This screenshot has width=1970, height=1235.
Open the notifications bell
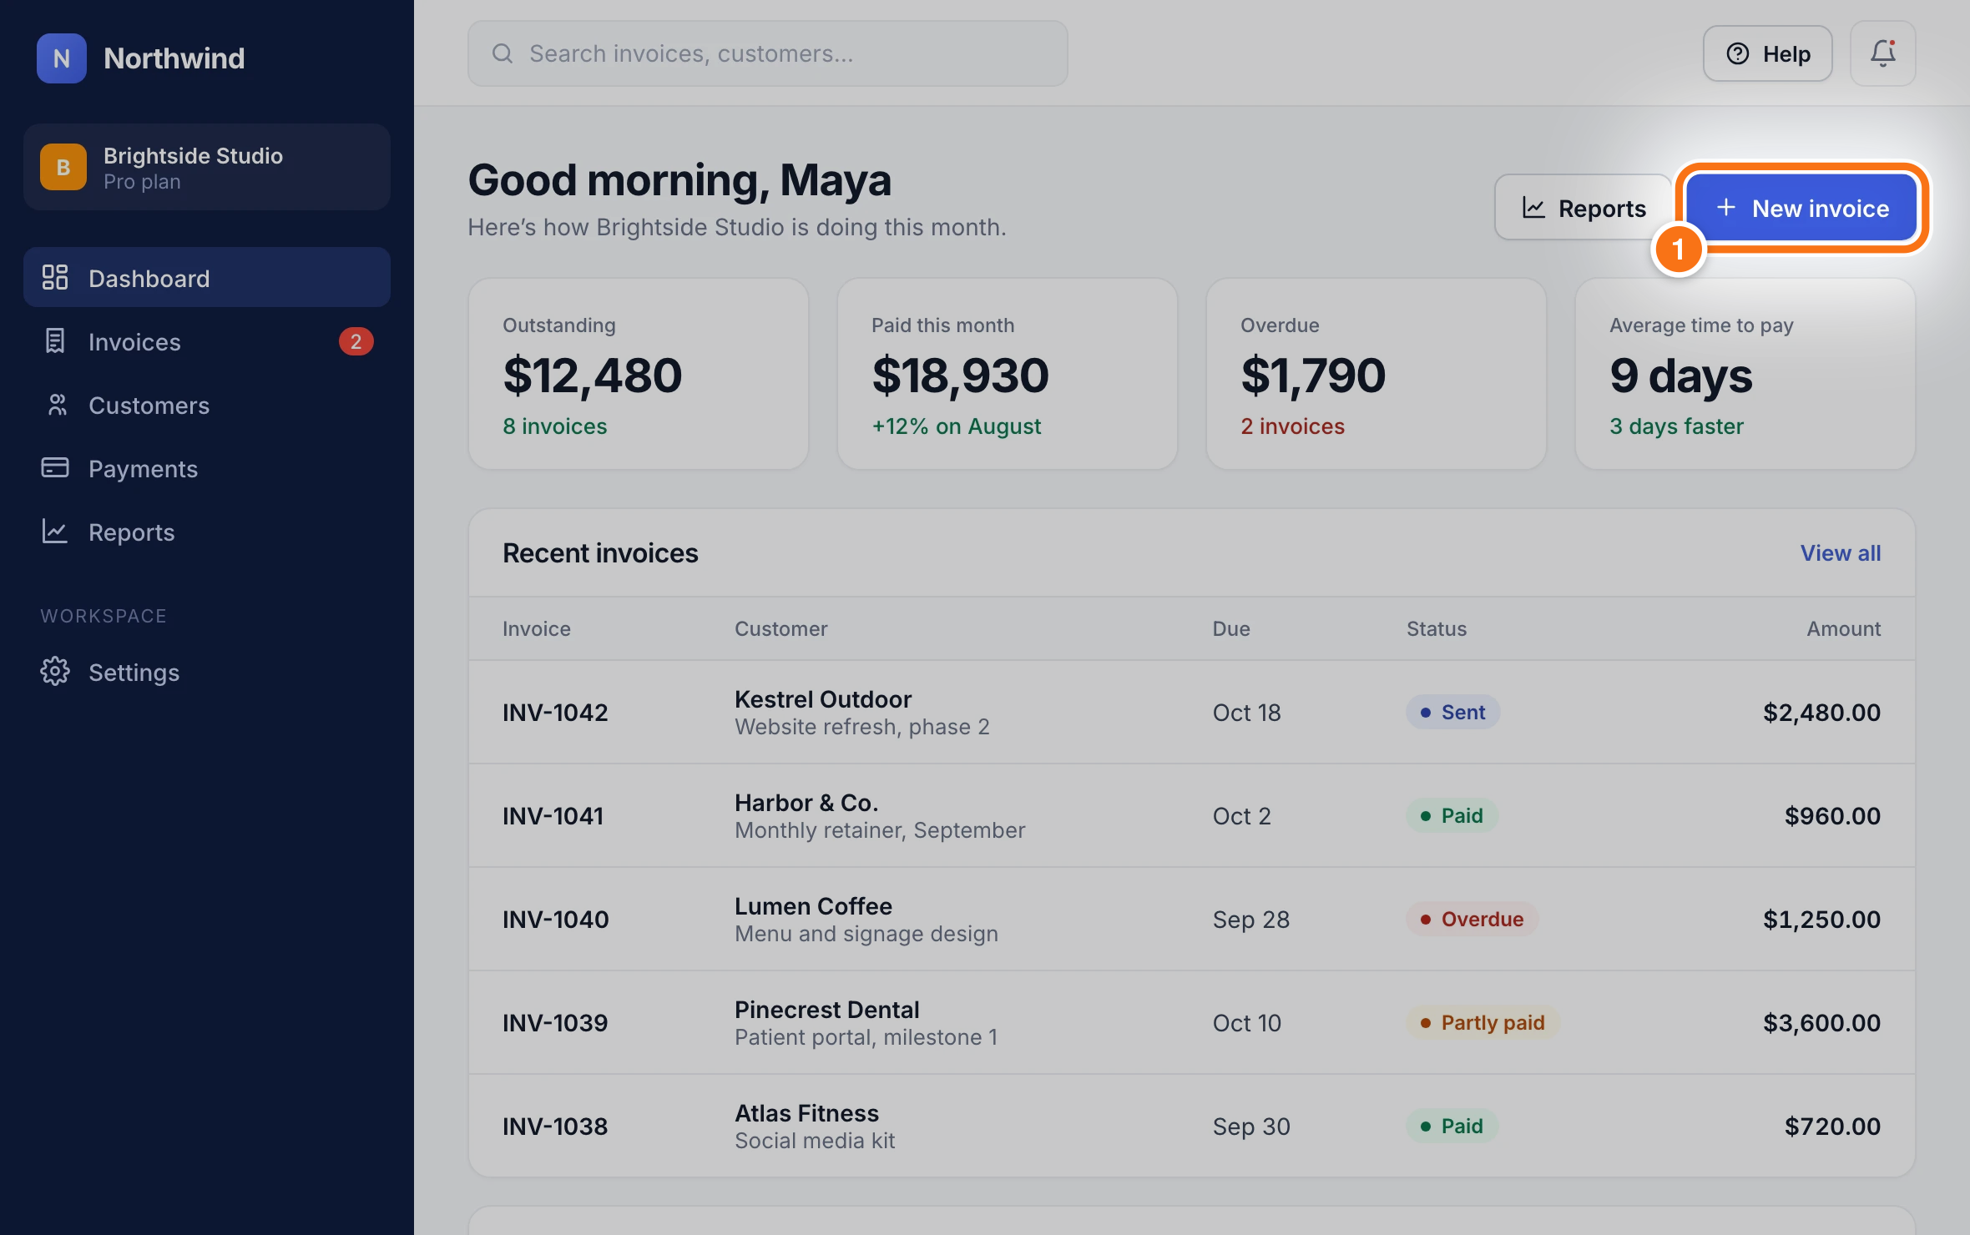click(1882, 53)
